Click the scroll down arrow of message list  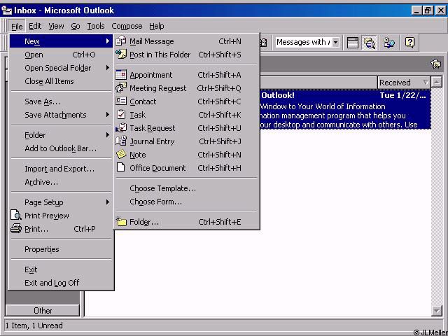[x=437, y=310]
